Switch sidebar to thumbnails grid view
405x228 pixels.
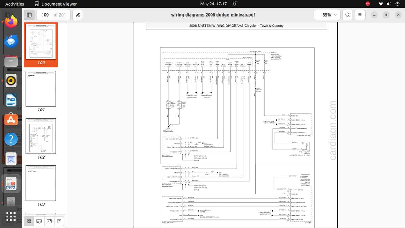click(x=29, y=221)
